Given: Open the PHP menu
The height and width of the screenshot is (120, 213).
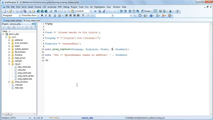Looking at the screenshot, I should pos(60,7).
